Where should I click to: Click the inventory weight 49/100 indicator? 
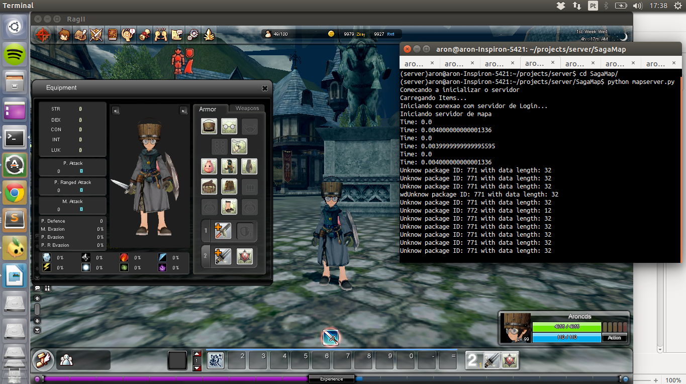[280, 34]
